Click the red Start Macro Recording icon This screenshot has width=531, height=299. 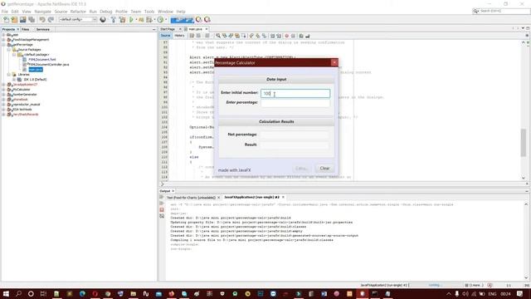[x=287, y=36]
